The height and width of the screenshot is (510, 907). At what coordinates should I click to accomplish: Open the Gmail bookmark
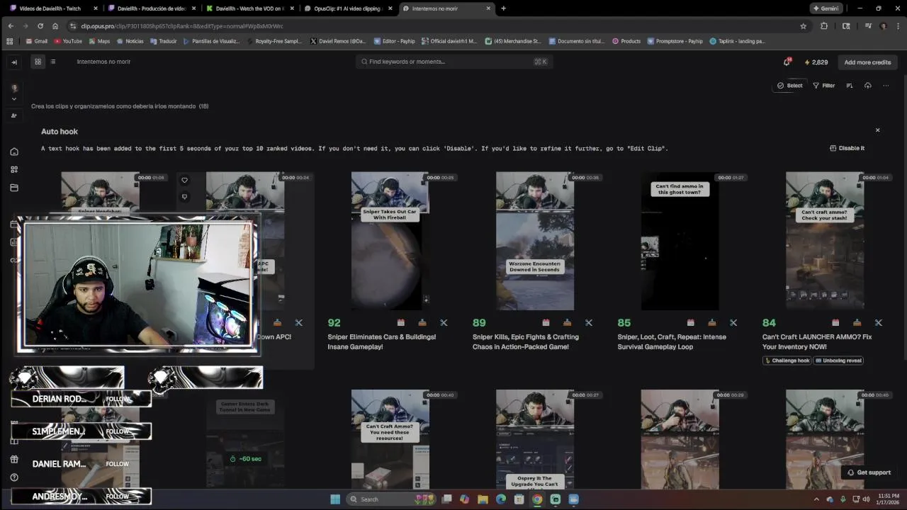37,41
